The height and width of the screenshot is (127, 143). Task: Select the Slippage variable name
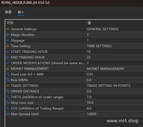[x=18, y=40]
